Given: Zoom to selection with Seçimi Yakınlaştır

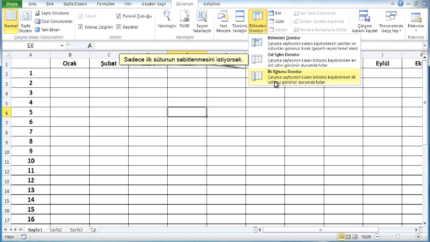Looking at the screenshot, I should (202, 21).
